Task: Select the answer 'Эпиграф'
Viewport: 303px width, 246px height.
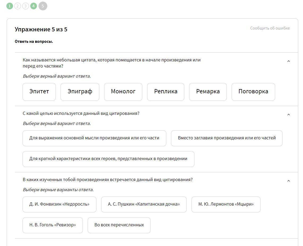Action: 80,92
